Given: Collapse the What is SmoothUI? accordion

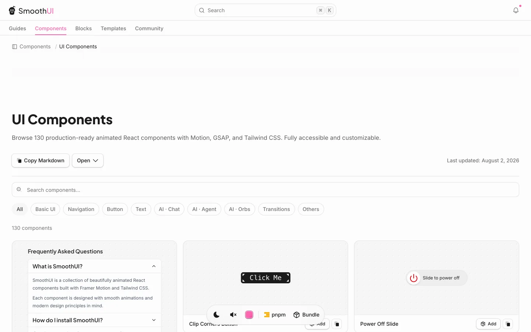Looking at the screenshot, I should [x=94, y=266].
